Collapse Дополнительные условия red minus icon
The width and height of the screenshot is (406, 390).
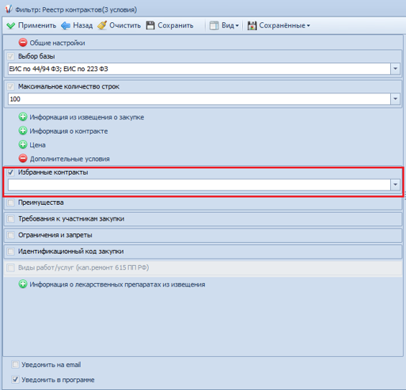tap(23, 158)
